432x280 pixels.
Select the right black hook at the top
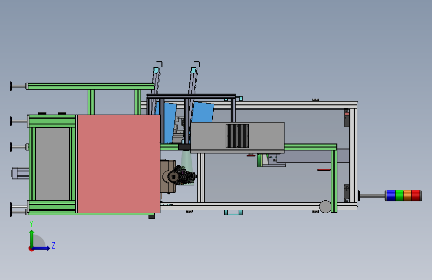(196, 64)
